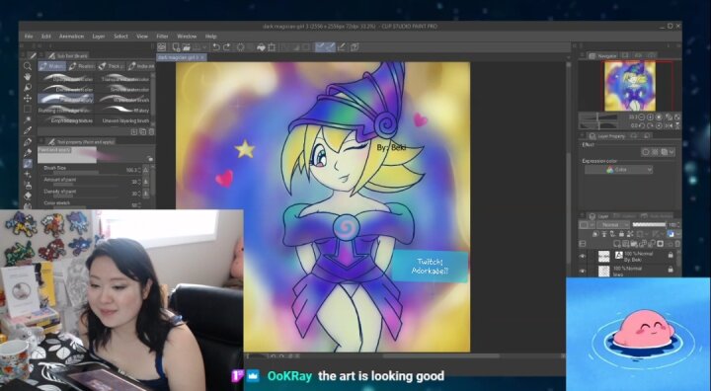
Task: Open the Expression color dropdown
Action: [618, 170]
